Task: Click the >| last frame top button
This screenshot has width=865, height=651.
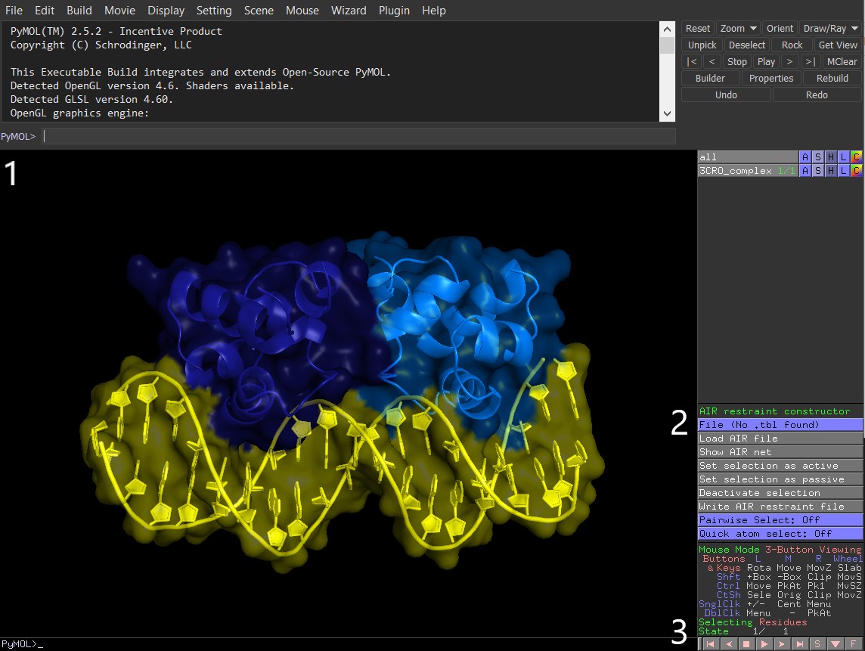Action: coord(810,62)
